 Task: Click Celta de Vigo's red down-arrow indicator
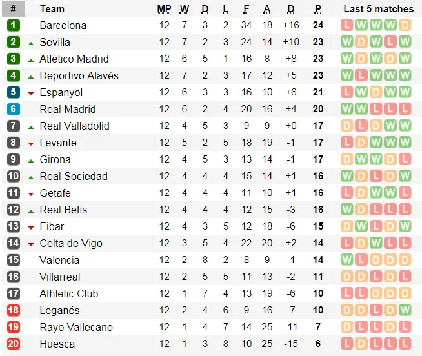click(31, 244)
